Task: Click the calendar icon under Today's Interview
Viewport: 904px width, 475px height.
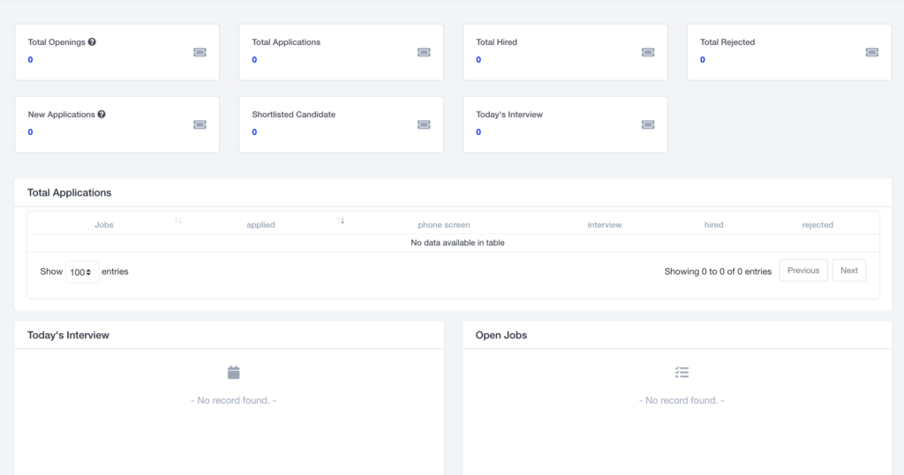Action: coord(233,373)
